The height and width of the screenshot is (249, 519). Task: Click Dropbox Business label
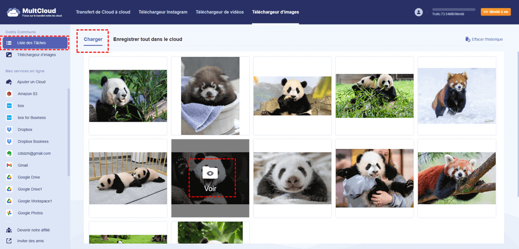(33, 141)
